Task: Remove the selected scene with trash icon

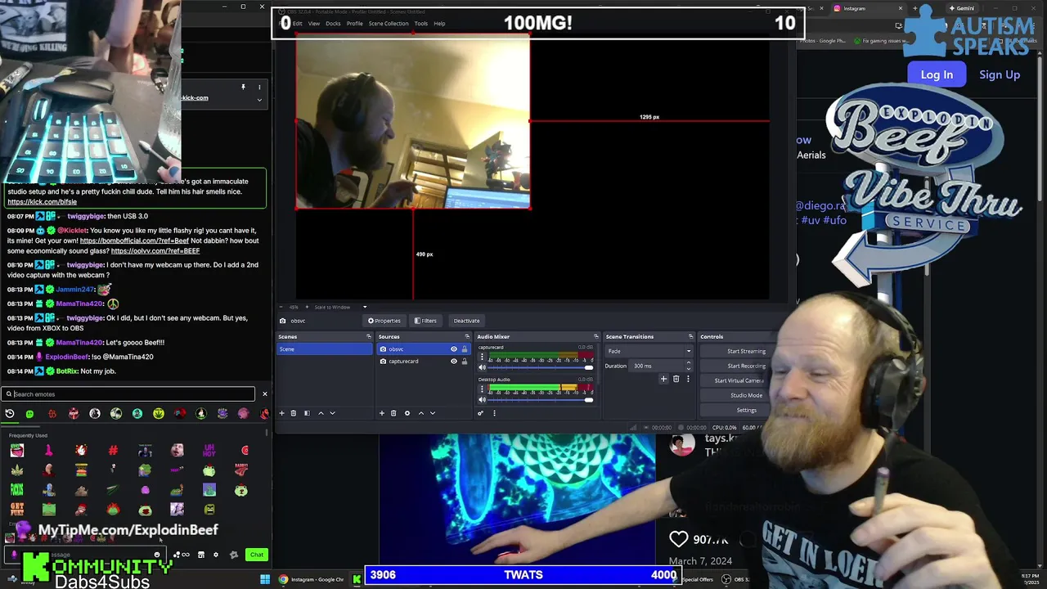Action: pos(293,413)
